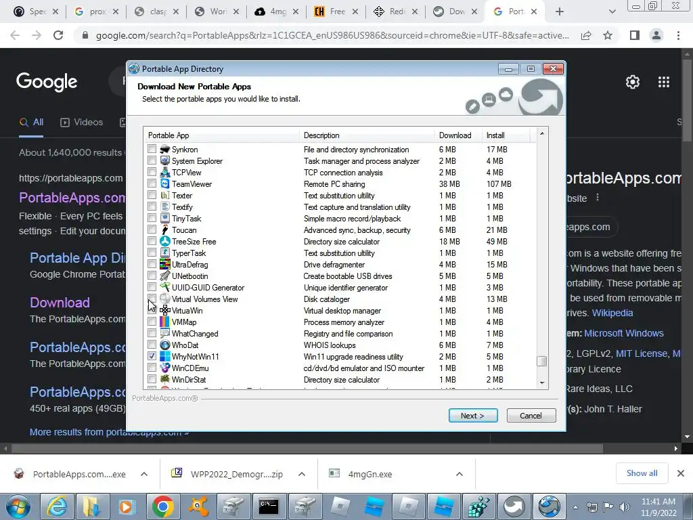The image size is (693, 520).
Task: Click the WinCDEmu app icon
Action: point(165,368)
